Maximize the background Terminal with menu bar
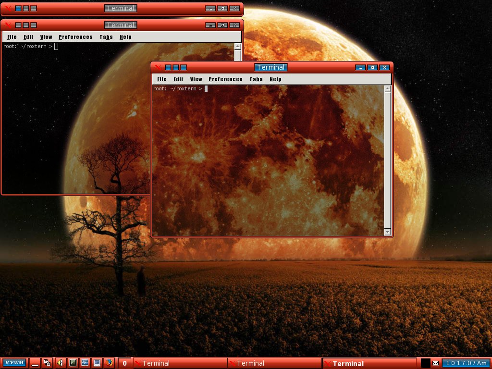 click(222, 25)
